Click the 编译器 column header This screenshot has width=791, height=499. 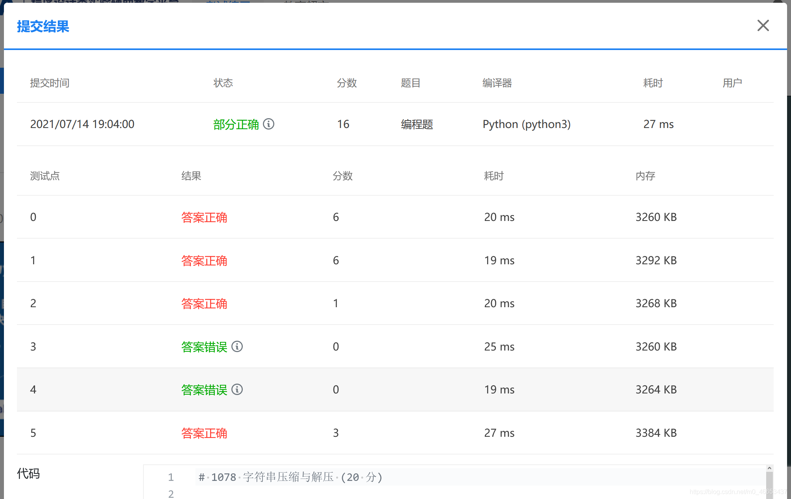tap(497, 83)
